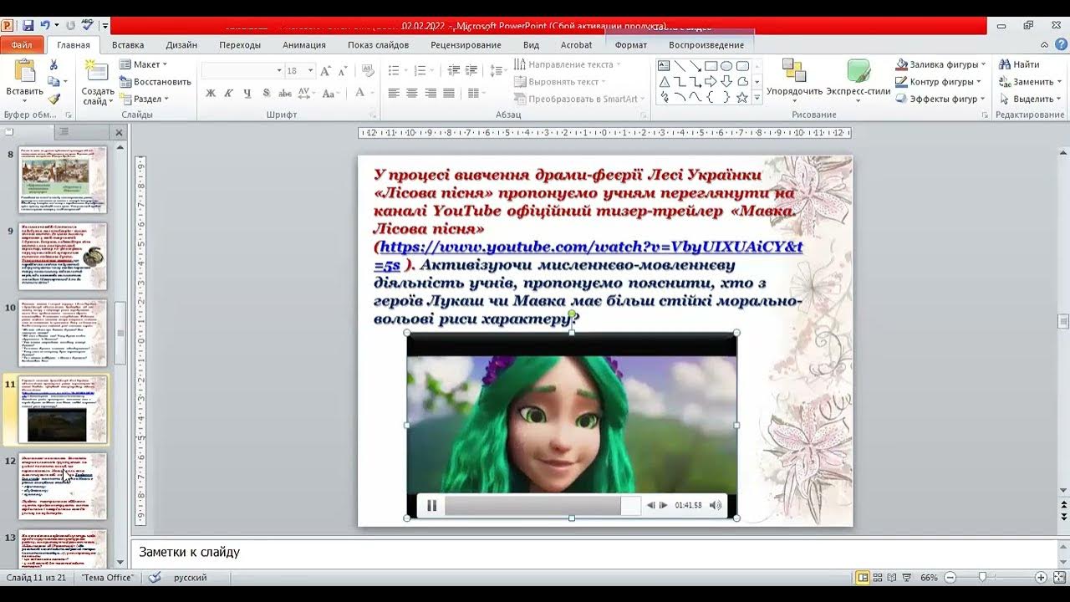This screenshot has height=602, width=1070.
Task: Switch to the Вставка tab
Action: (128, 45)
